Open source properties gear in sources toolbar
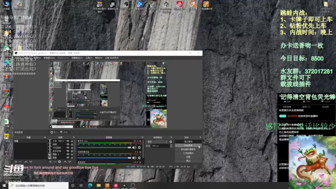The height and width of the screenshot is (189, 336). coord(60,162)
